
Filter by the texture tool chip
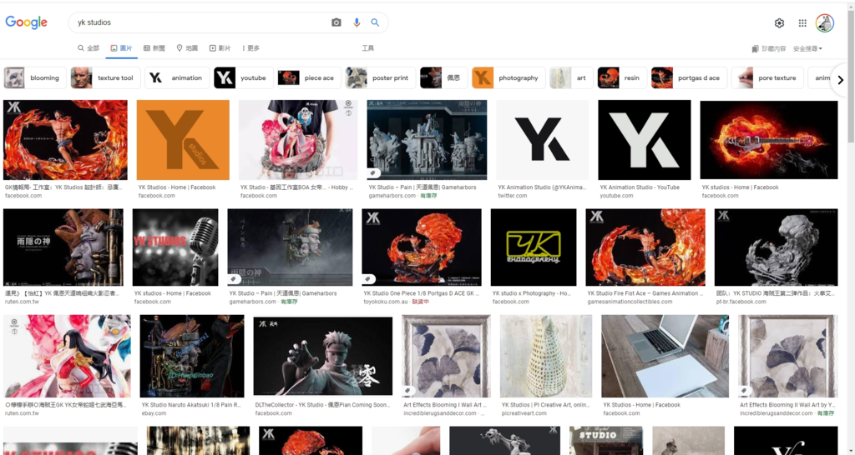pyautogui.click(x=105, y=77)
